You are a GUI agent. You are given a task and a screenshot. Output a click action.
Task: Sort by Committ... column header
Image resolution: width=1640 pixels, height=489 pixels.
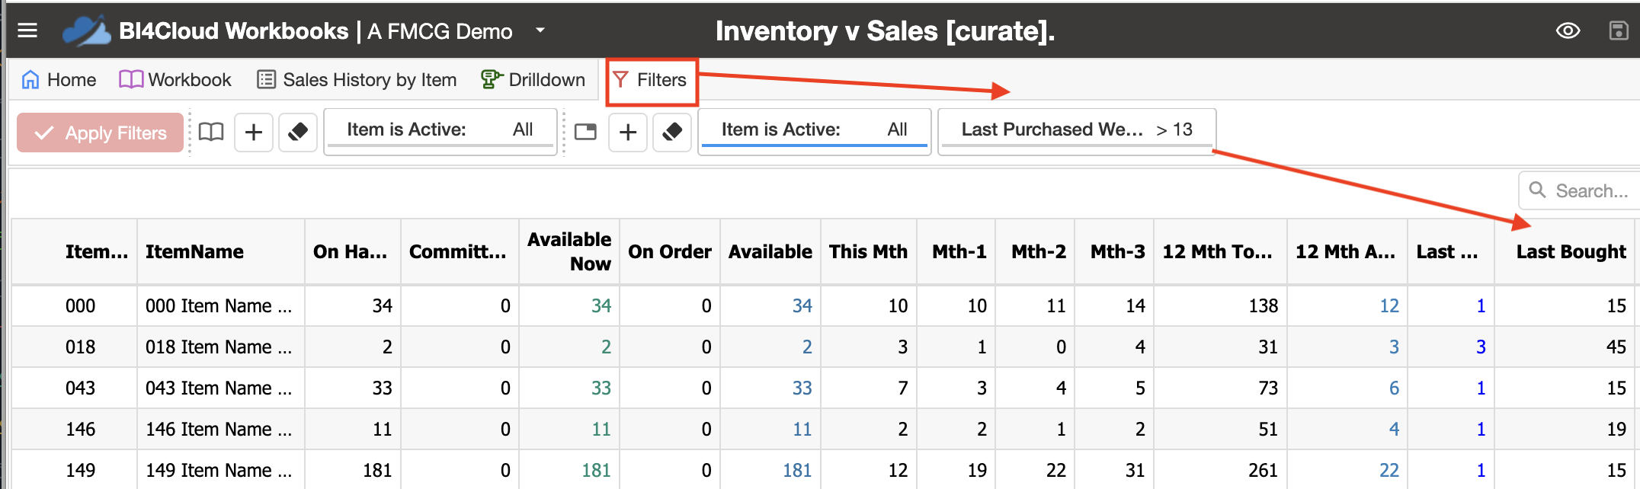click(460, 252)
